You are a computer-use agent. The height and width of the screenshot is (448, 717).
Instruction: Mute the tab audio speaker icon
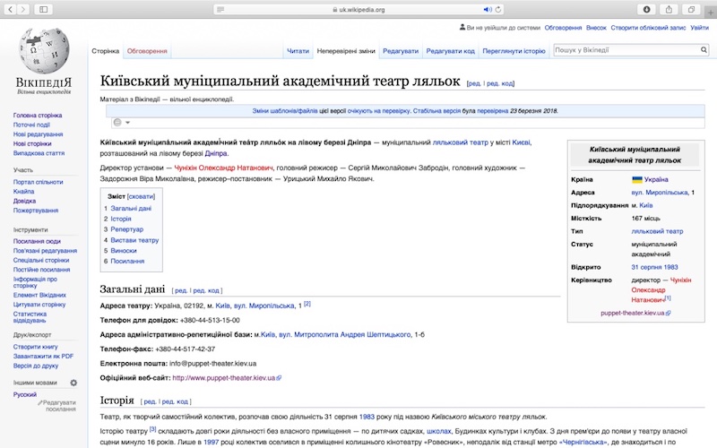488,10
